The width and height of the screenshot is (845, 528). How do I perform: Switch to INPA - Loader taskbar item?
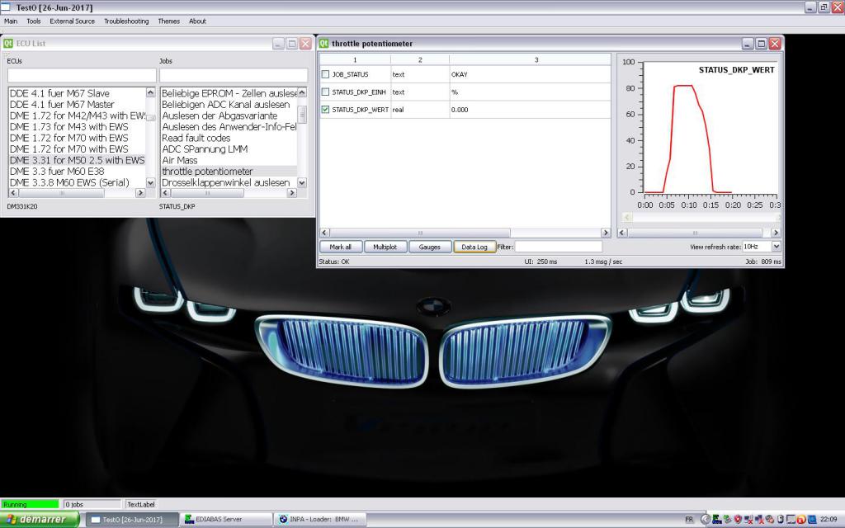[x=320, y=520]
